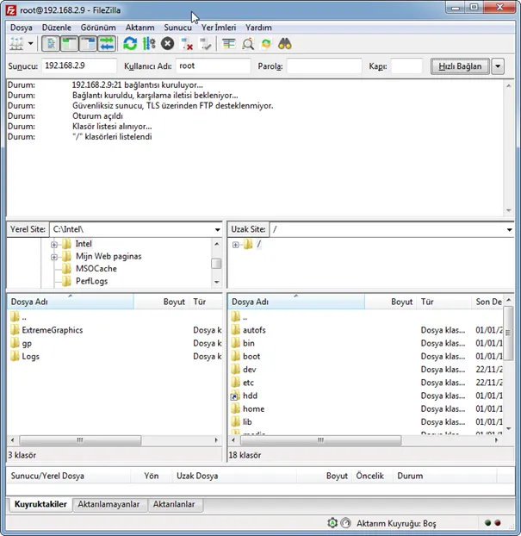The width and height of the screenshot is (521, 536).
Task: Toggle the message log display
Action: pyautogui.click(x=51, y=44)
